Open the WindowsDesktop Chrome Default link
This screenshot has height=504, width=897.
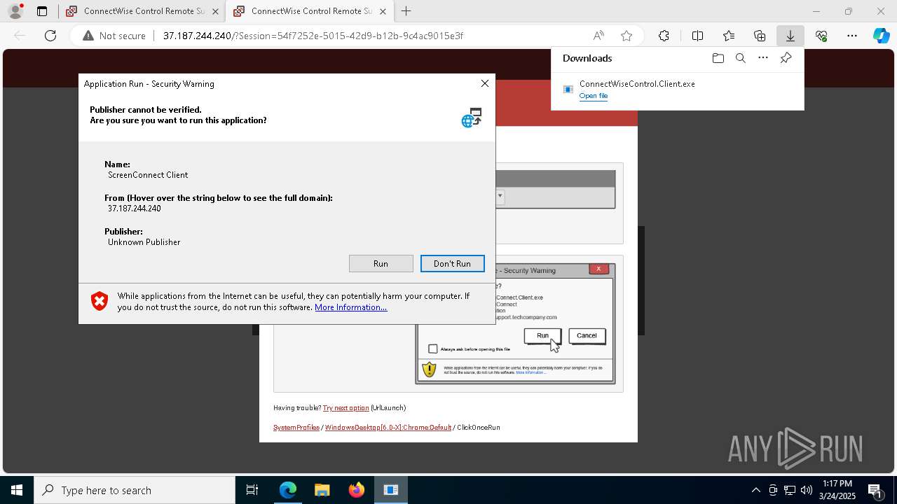(388, 428)
